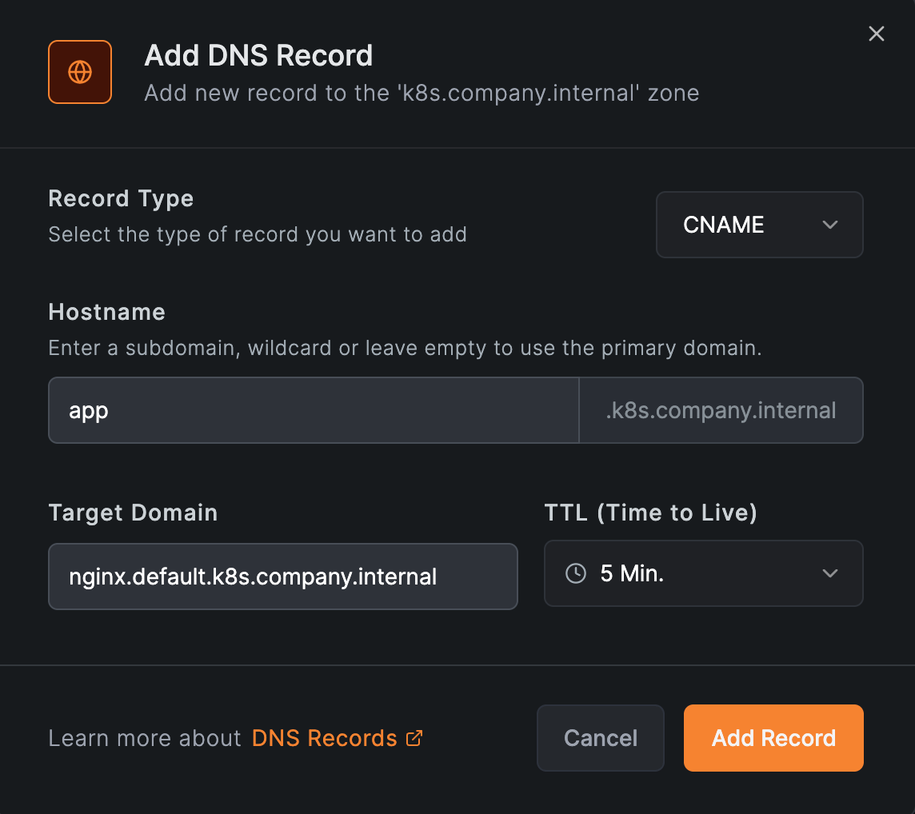Screen dimensions: 915x814
Task: Click the Add DNS Record title
Action: pyautogui.click(x=258, y=56)
